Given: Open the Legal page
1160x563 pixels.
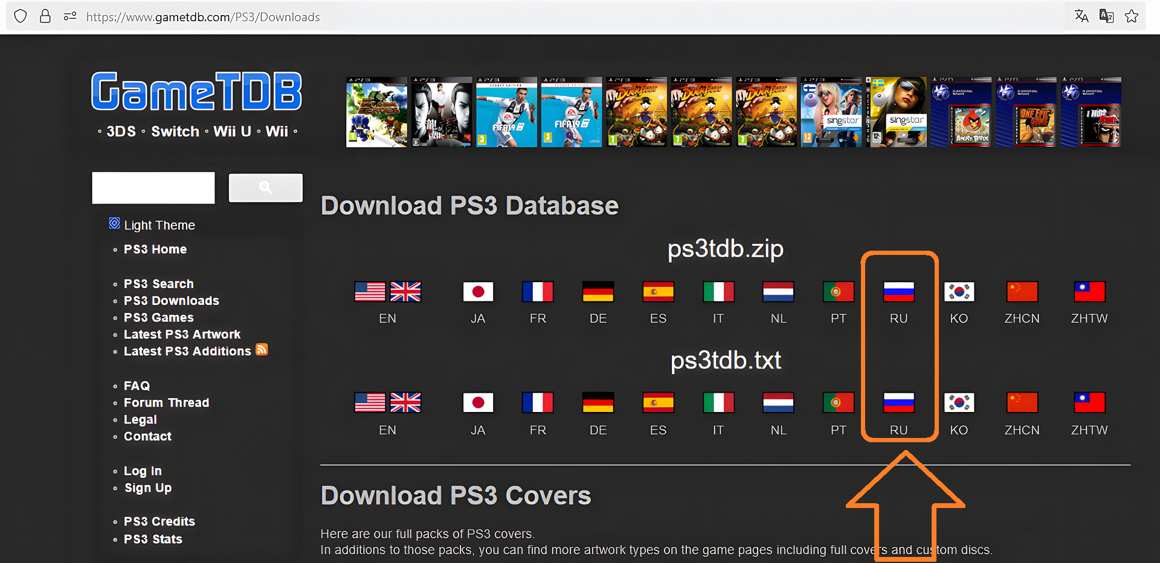Looking at the screenshot, I should click(140, 420).
